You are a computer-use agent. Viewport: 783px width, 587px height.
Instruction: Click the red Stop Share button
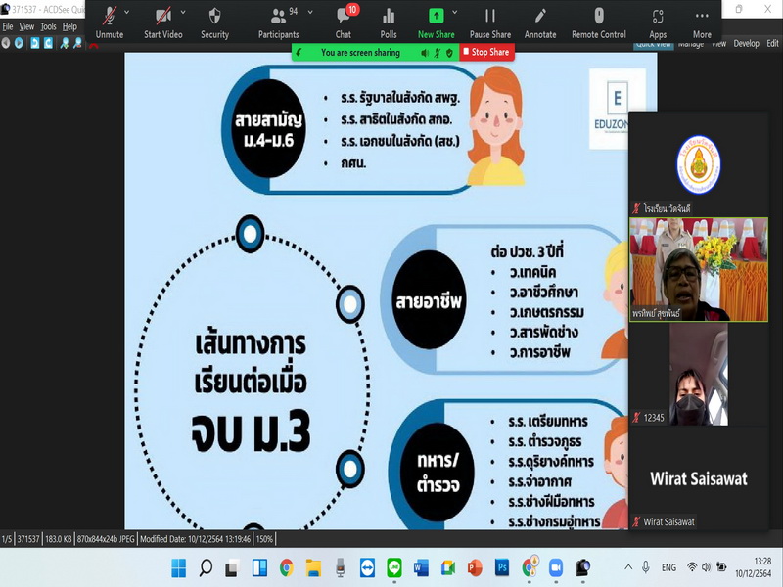[485, 52]
